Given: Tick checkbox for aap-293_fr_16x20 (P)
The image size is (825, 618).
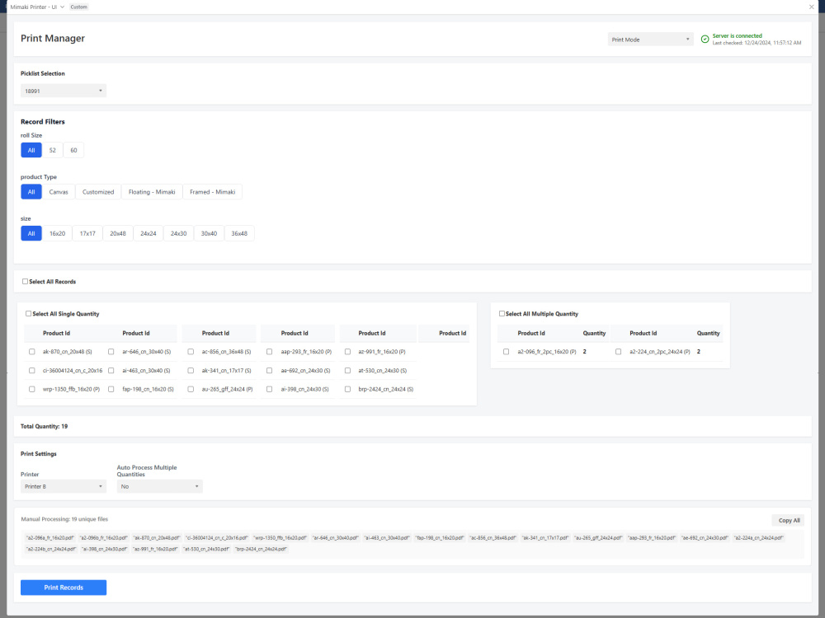Looking at the screenshot, I should (x=270, y=352).
